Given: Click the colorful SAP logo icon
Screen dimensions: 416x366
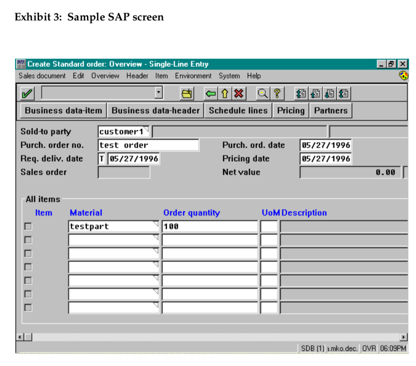Looking at the screenshot, I should (403, 76).
